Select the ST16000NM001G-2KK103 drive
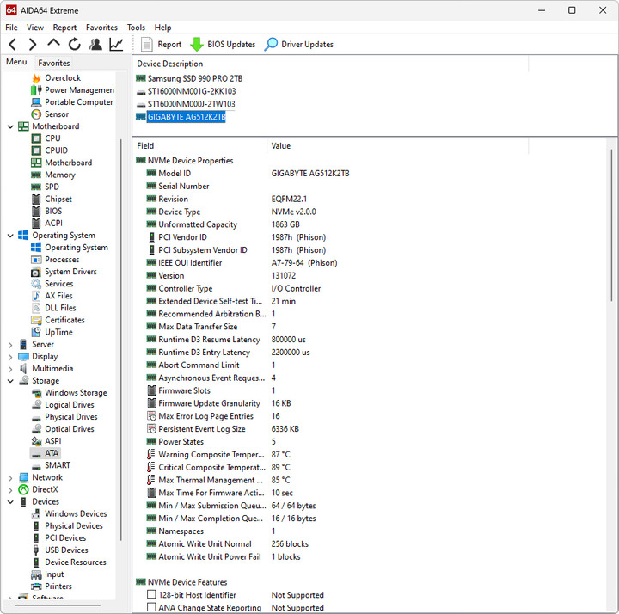Viewport: 619px width, 614px height. (x=192, y=92)
